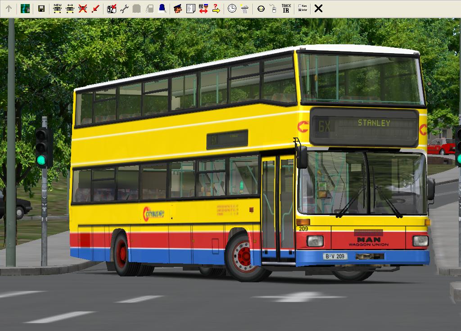Click the wrench icon
Viewport: 461px width, 331px height.
pos(124,9)
